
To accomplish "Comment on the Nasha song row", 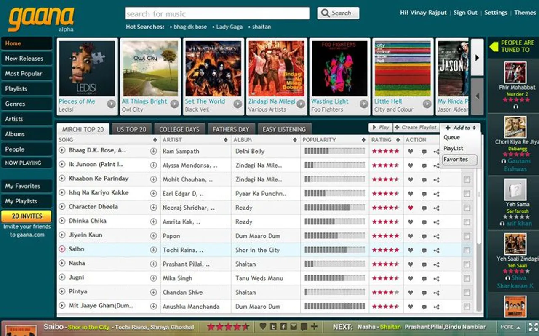I will pyautogui.click(x=424, y=264).
